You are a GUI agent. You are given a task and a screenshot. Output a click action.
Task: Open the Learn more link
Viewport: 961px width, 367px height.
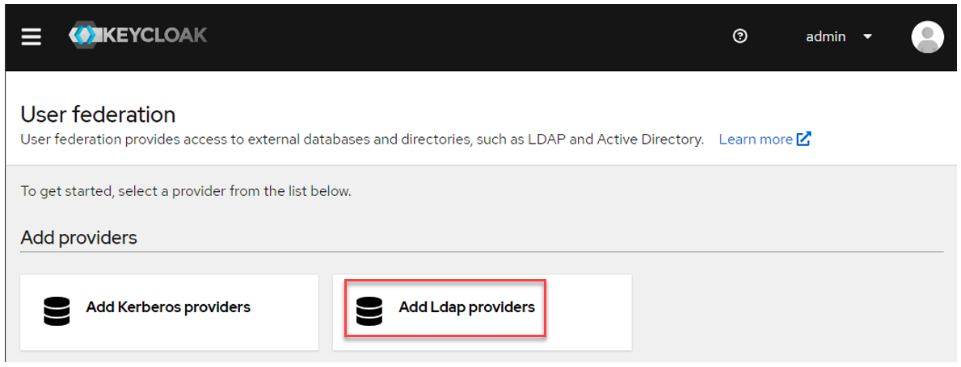(756, 140)
